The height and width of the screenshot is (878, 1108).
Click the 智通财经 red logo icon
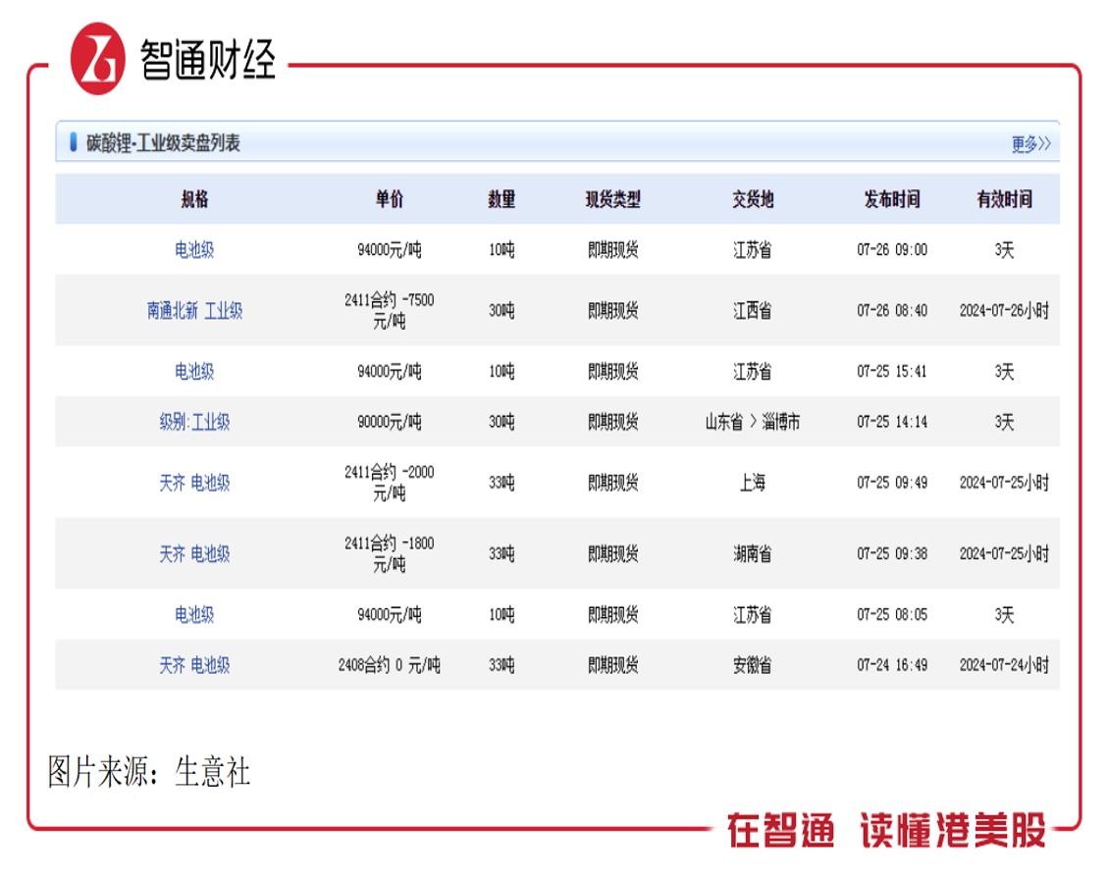pyautogui.click(x=97, y=59)
